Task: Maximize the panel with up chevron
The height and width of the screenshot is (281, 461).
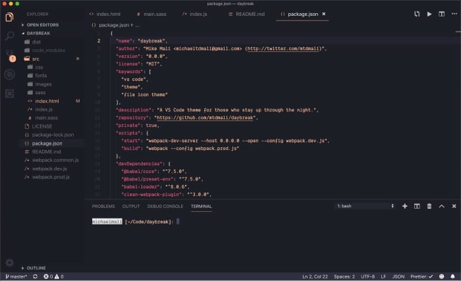Action: 442,206
